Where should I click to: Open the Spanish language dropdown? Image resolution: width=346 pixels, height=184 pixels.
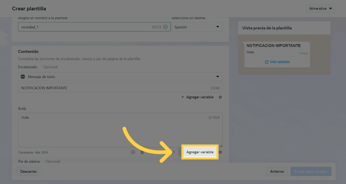click(197, 27)
